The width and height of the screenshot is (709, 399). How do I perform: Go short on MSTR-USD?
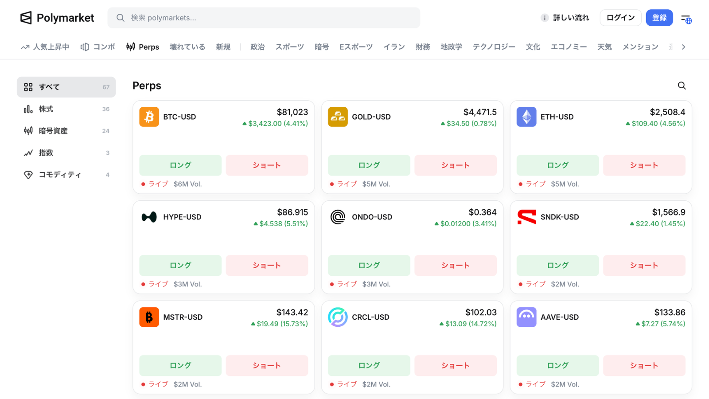(x=267, y=366)
